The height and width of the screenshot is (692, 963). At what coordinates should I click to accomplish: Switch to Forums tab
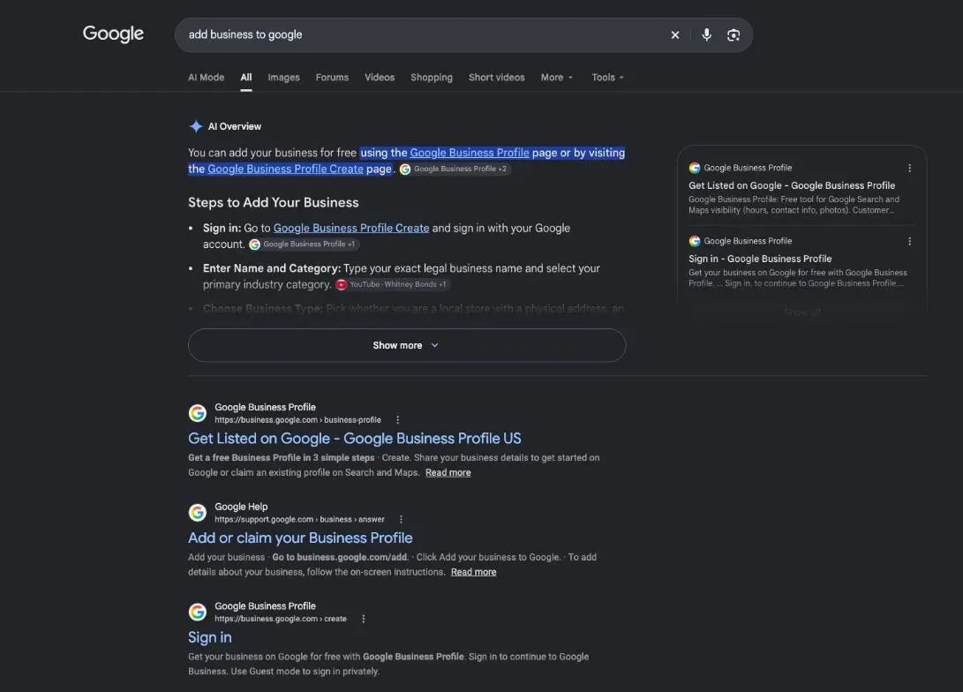point(332,78)
